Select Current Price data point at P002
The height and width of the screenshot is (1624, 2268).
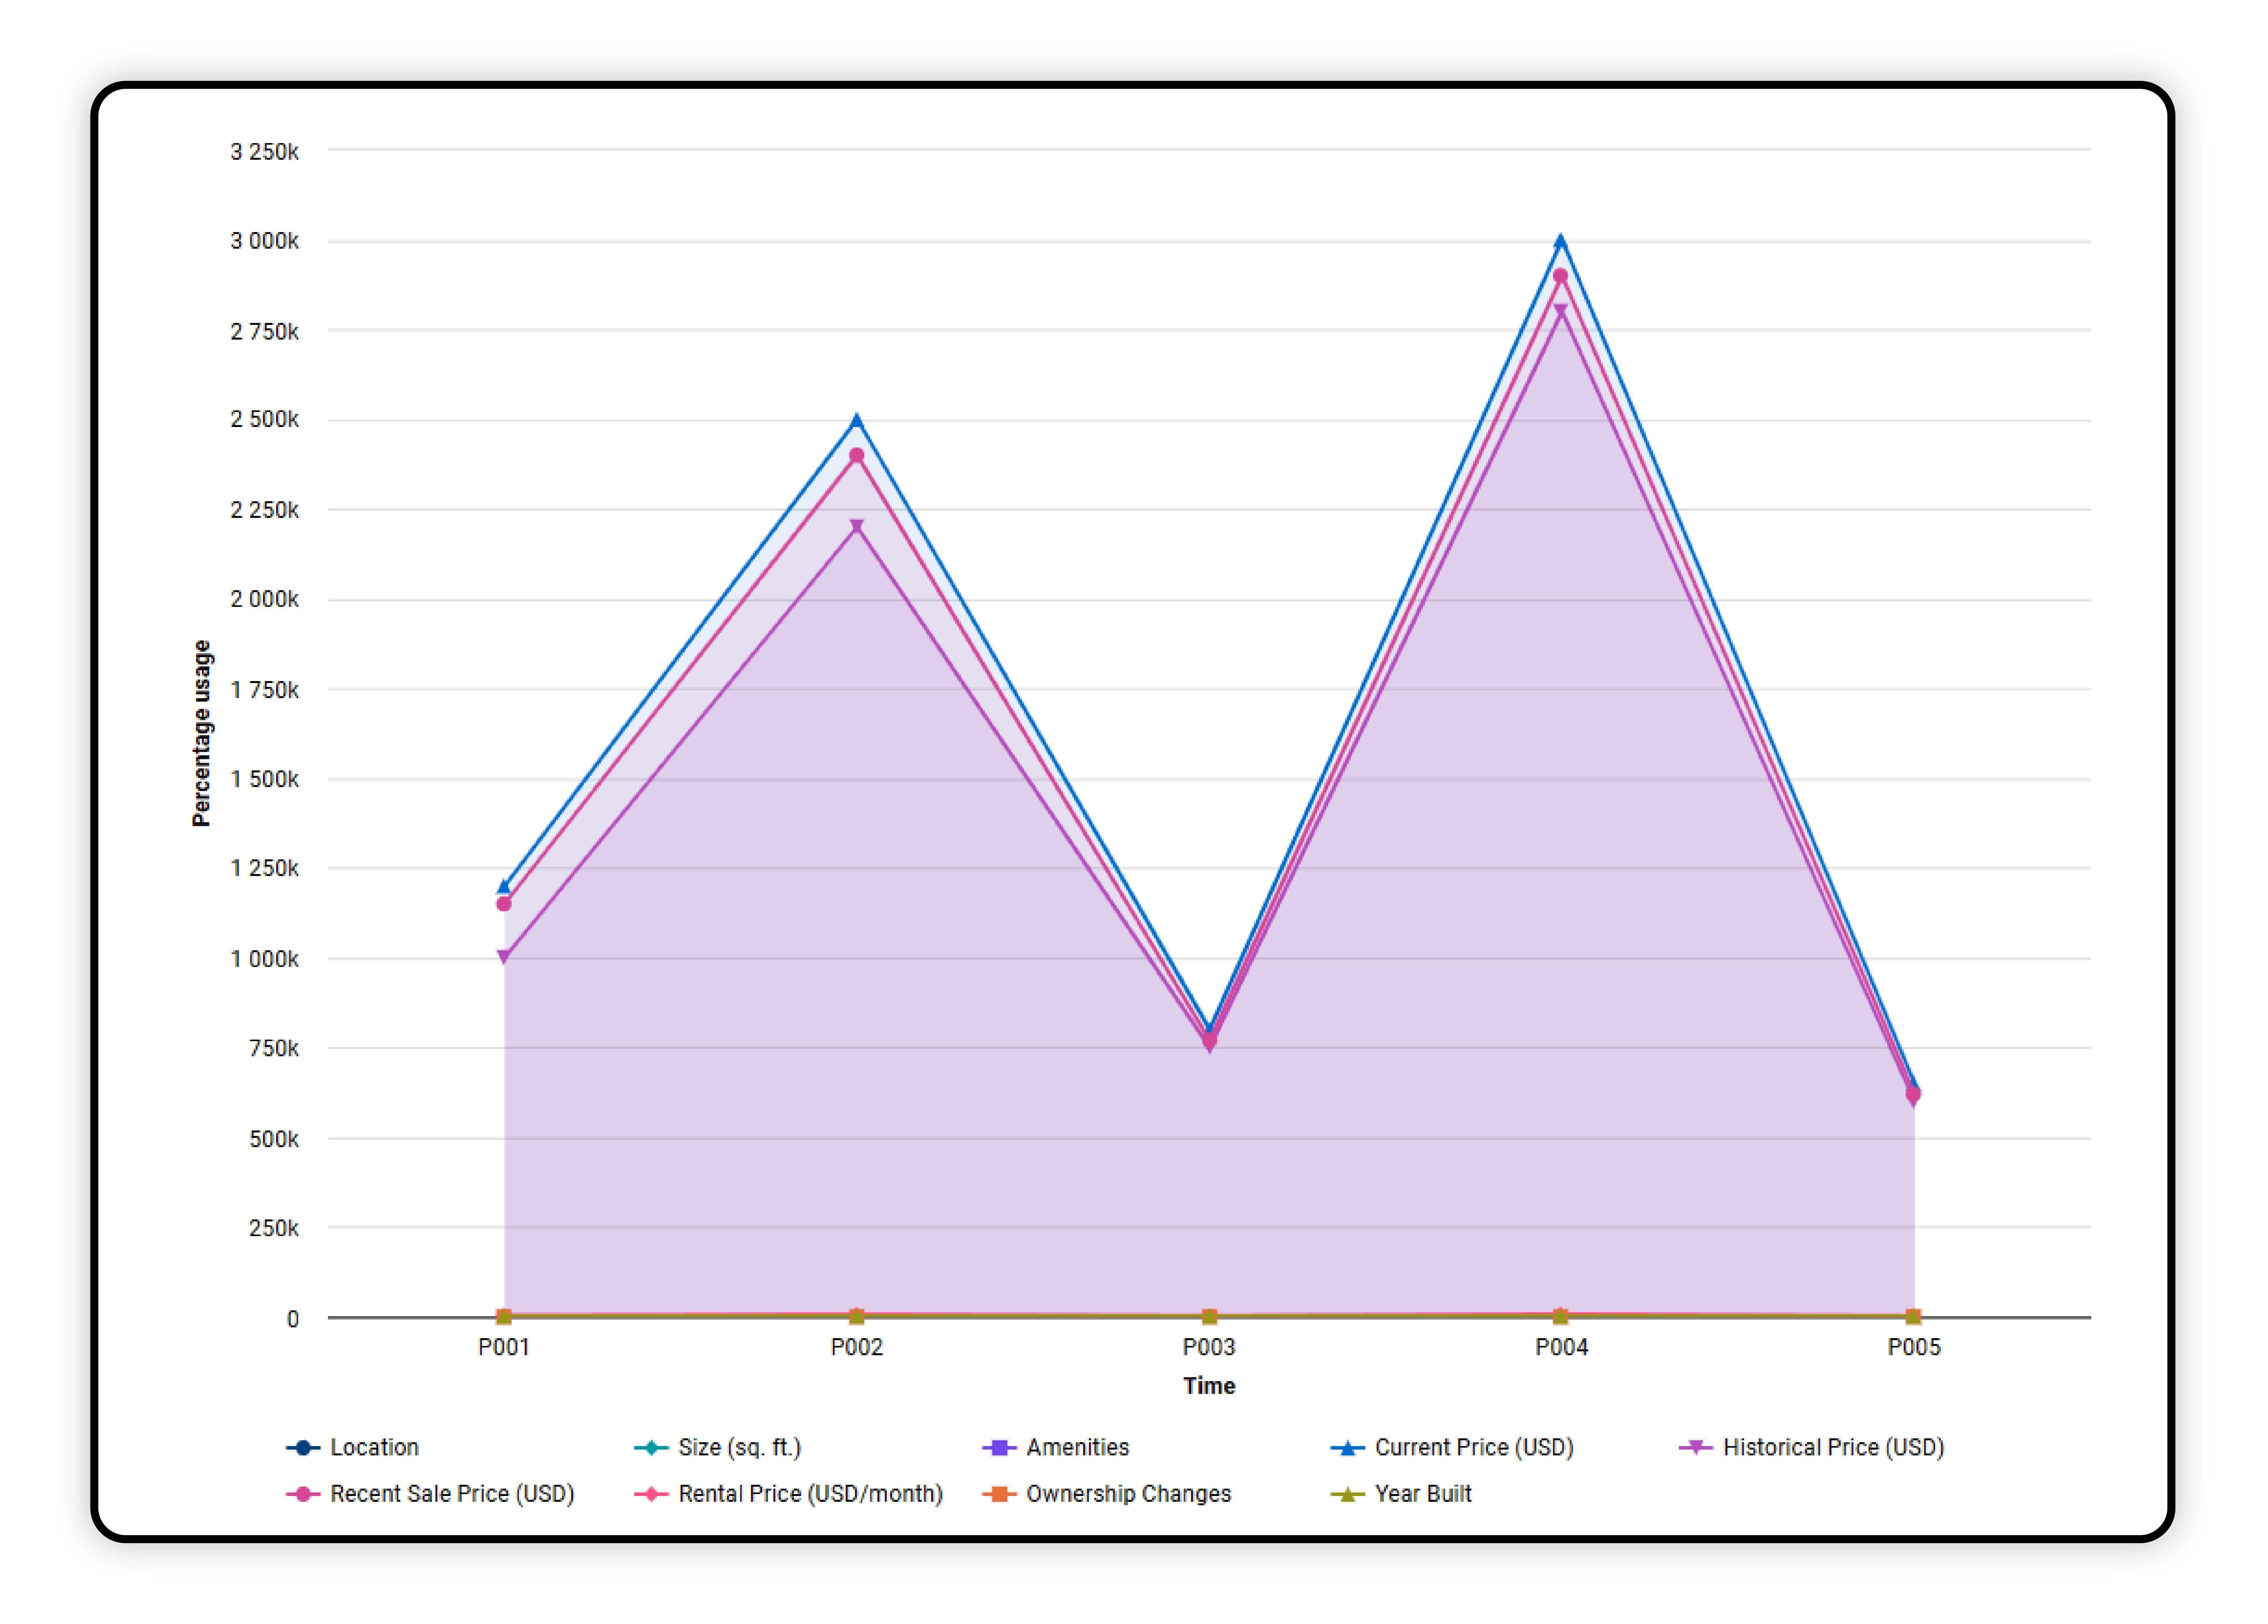[856, 420]
